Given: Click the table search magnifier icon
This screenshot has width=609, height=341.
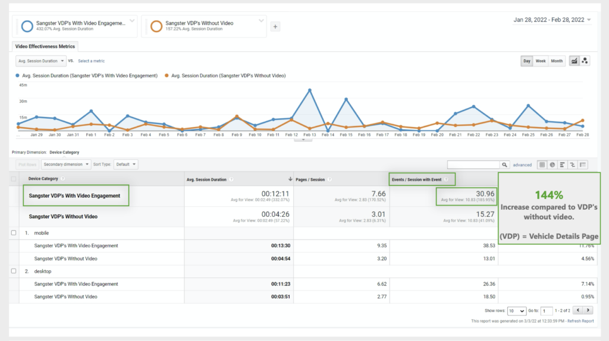Looking at the screenshot, I should (504, 165).
